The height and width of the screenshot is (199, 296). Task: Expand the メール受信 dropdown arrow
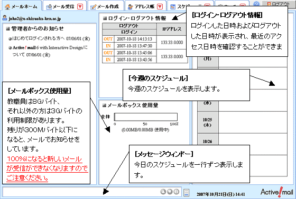point(80,7)
